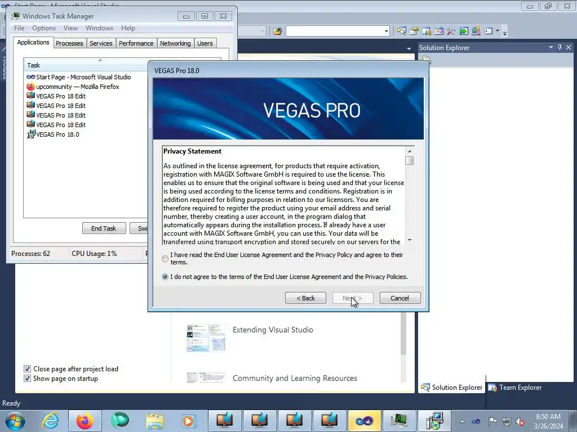Toggle 'Close page after project load' checkbox
The height and width of the screenshot is (432, 577).
click(27, 369)
